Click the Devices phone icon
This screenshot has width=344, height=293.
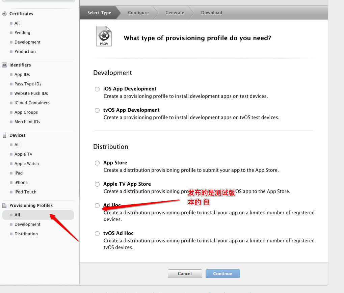[4, 135]
